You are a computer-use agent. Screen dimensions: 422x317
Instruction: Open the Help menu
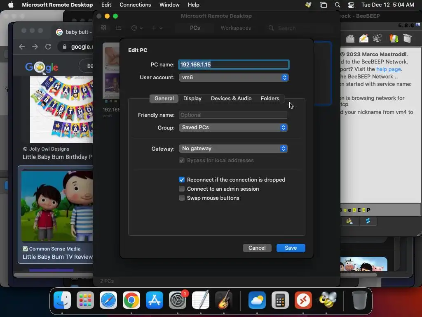point(194,5)
